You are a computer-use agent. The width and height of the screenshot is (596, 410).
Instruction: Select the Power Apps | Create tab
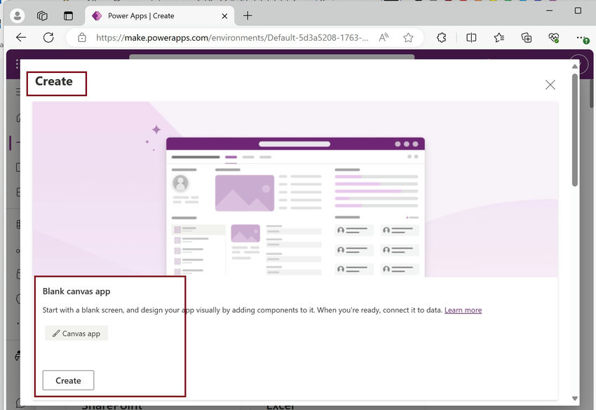[x=160, y=16]
